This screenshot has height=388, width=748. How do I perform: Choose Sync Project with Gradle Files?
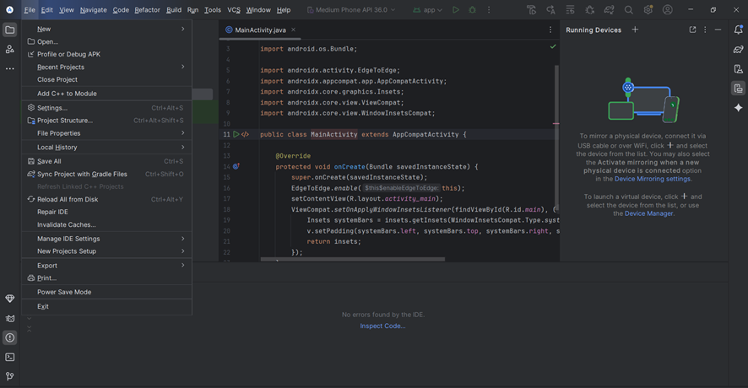click(x=82, y=174)
